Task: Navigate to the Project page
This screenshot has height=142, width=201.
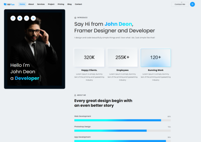Action: click(x=51, y=4)
